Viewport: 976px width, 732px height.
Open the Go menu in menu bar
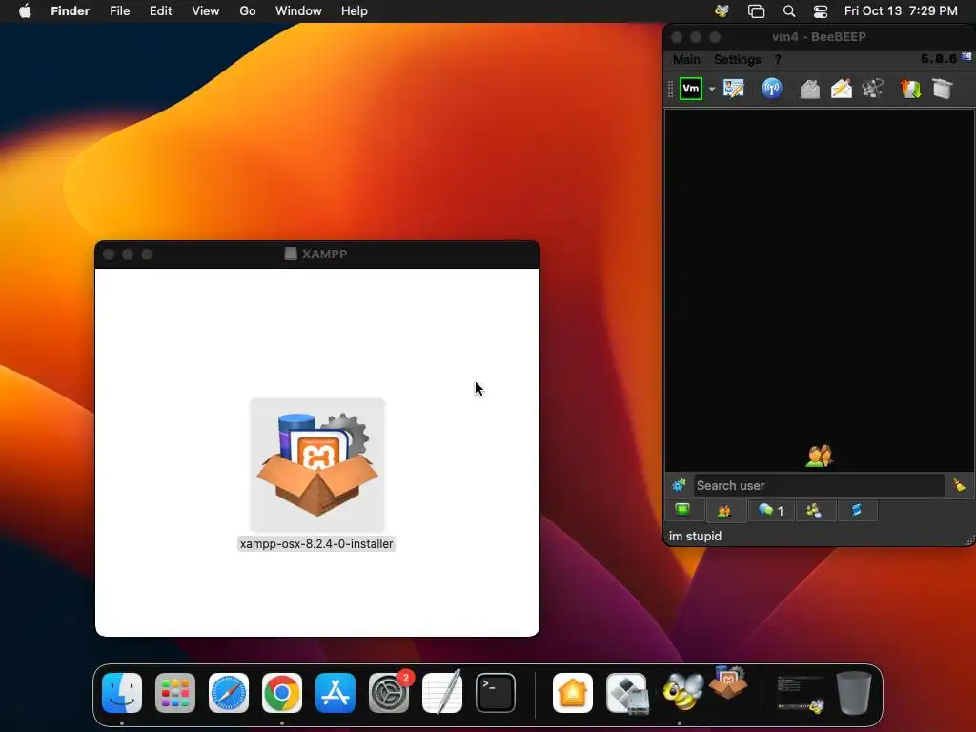click(248, 11)
